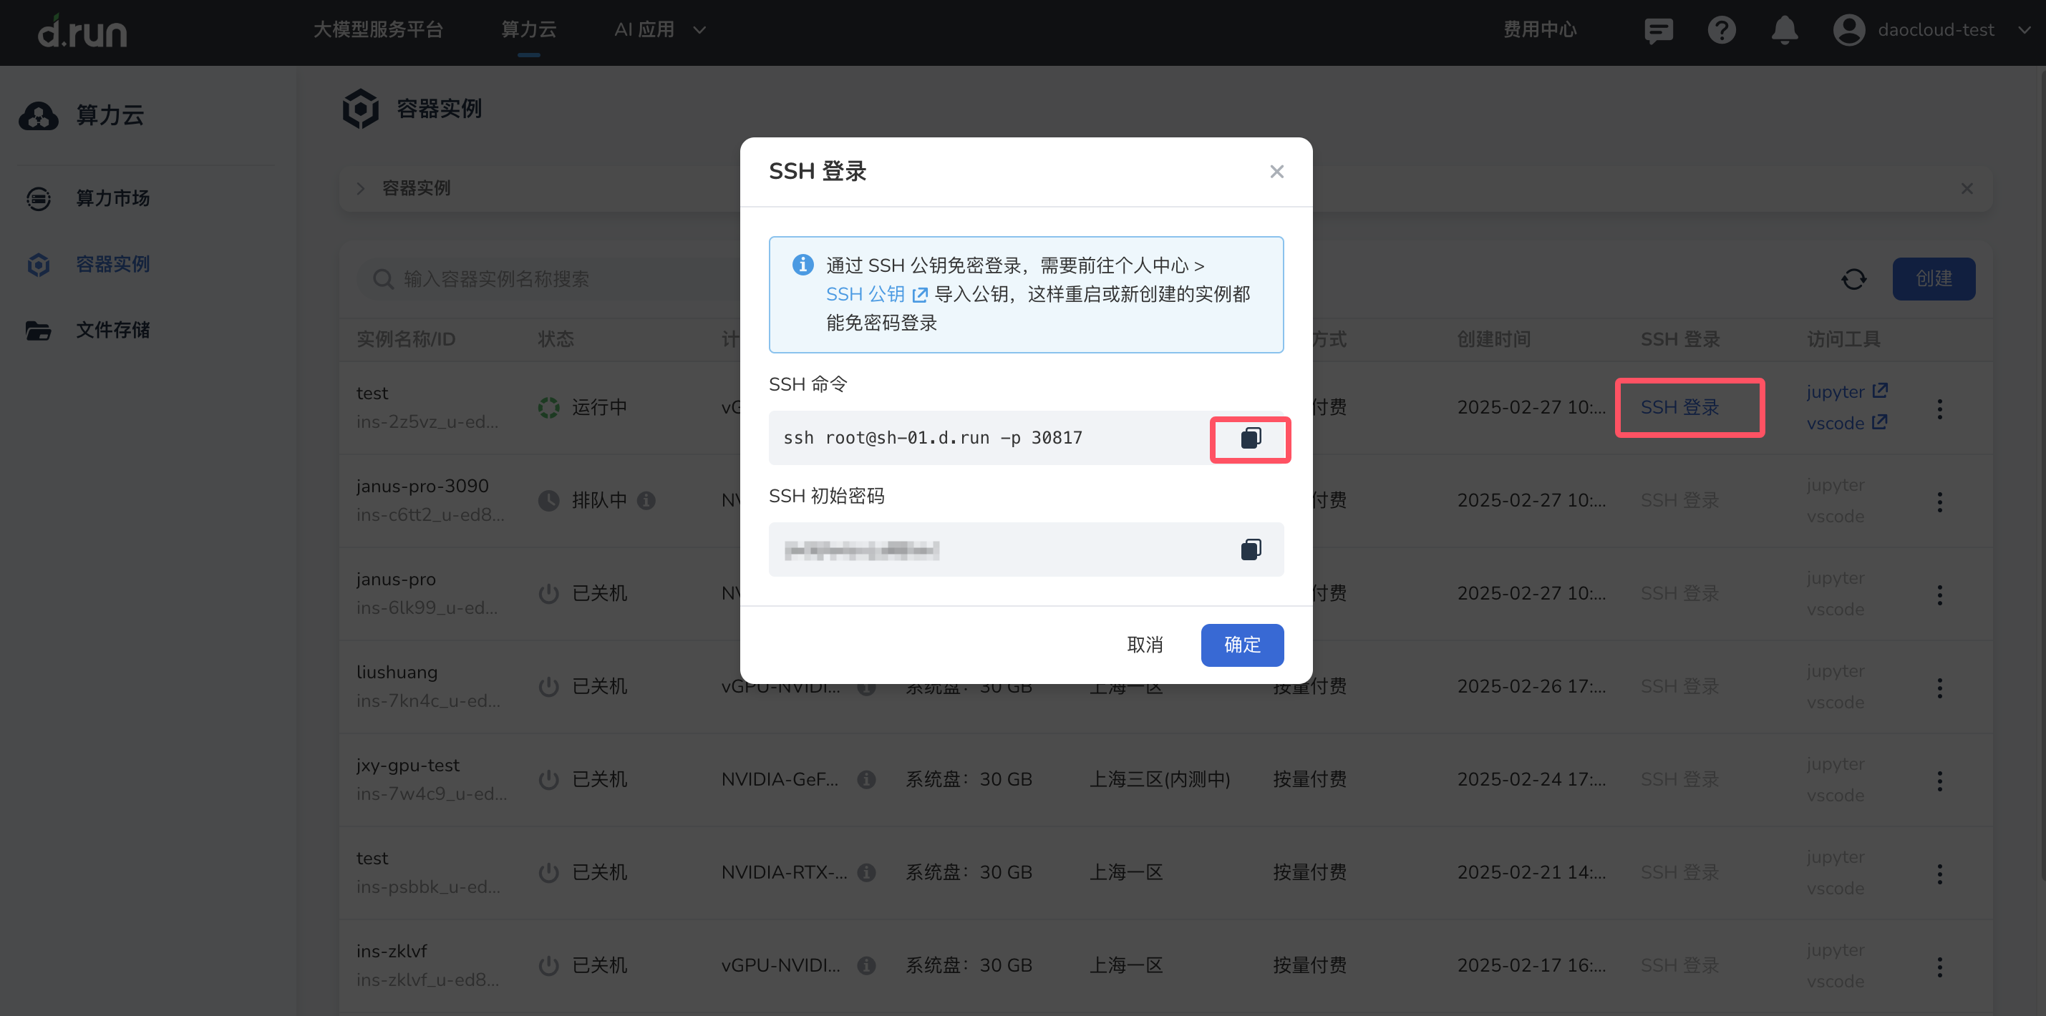
Task: Close the SSH 登录 dialog
Action: (1276, 172)
